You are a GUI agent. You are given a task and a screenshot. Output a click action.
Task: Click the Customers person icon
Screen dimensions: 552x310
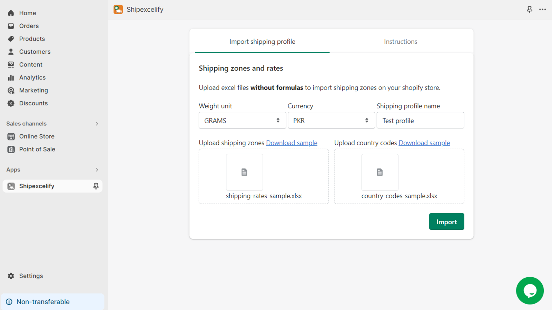[x=11, y=52]
